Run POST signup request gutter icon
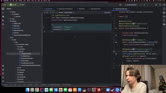 click(47, 18)
